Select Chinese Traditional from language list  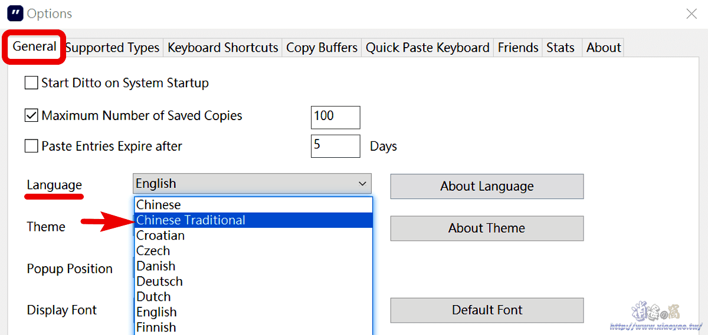(191, 220)
